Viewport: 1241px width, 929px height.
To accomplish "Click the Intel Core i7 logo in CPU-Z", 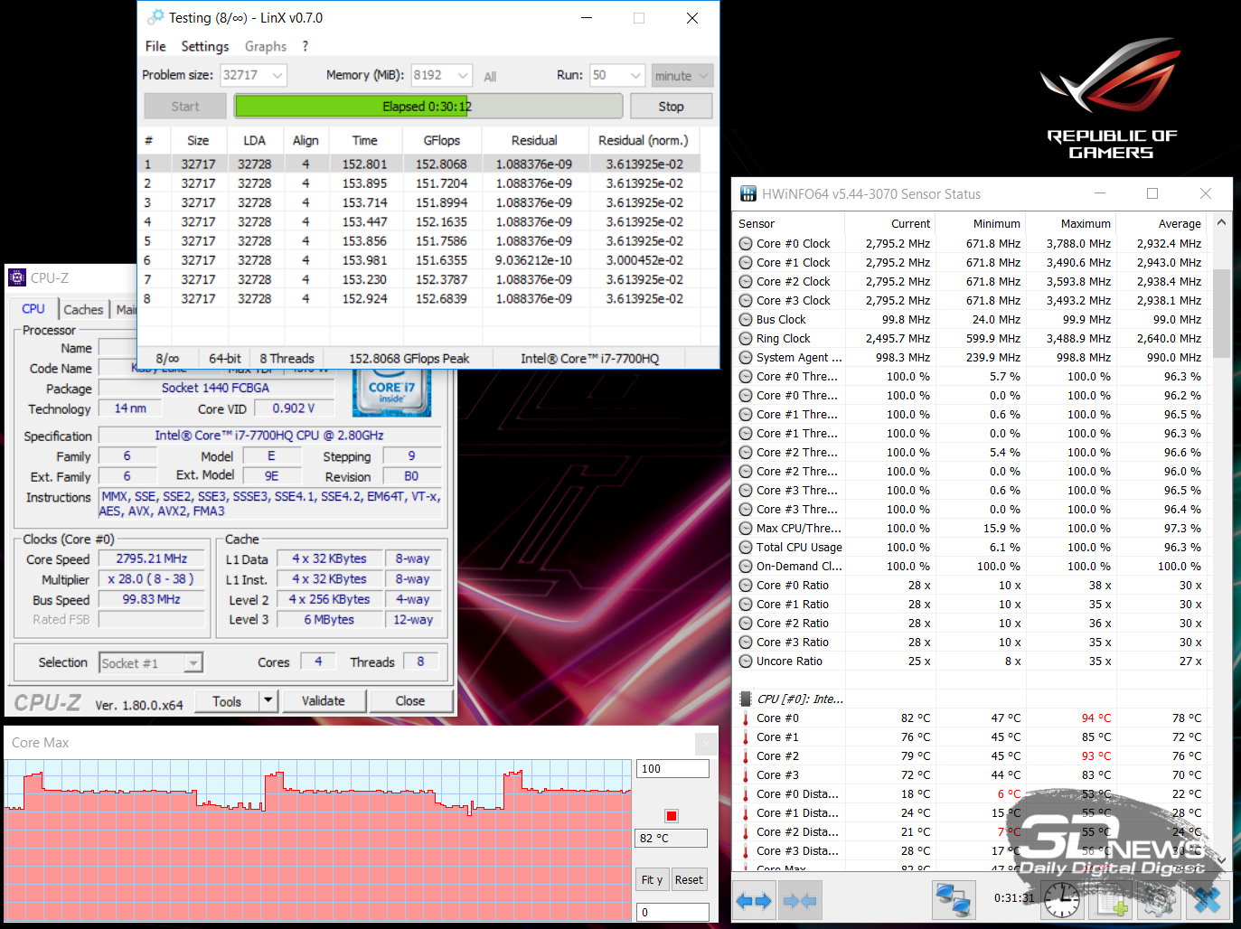I will point(391,392).
